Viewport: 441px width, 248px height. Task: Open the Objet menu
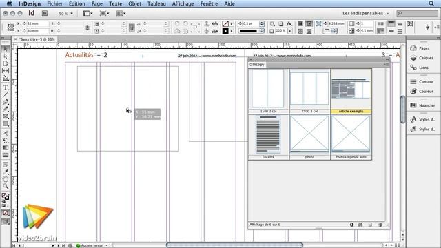pyautogui.click(x=135, y=3)
